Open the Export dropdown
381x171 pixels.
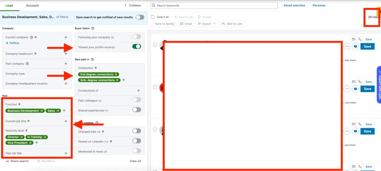click(x=207, y=24)
